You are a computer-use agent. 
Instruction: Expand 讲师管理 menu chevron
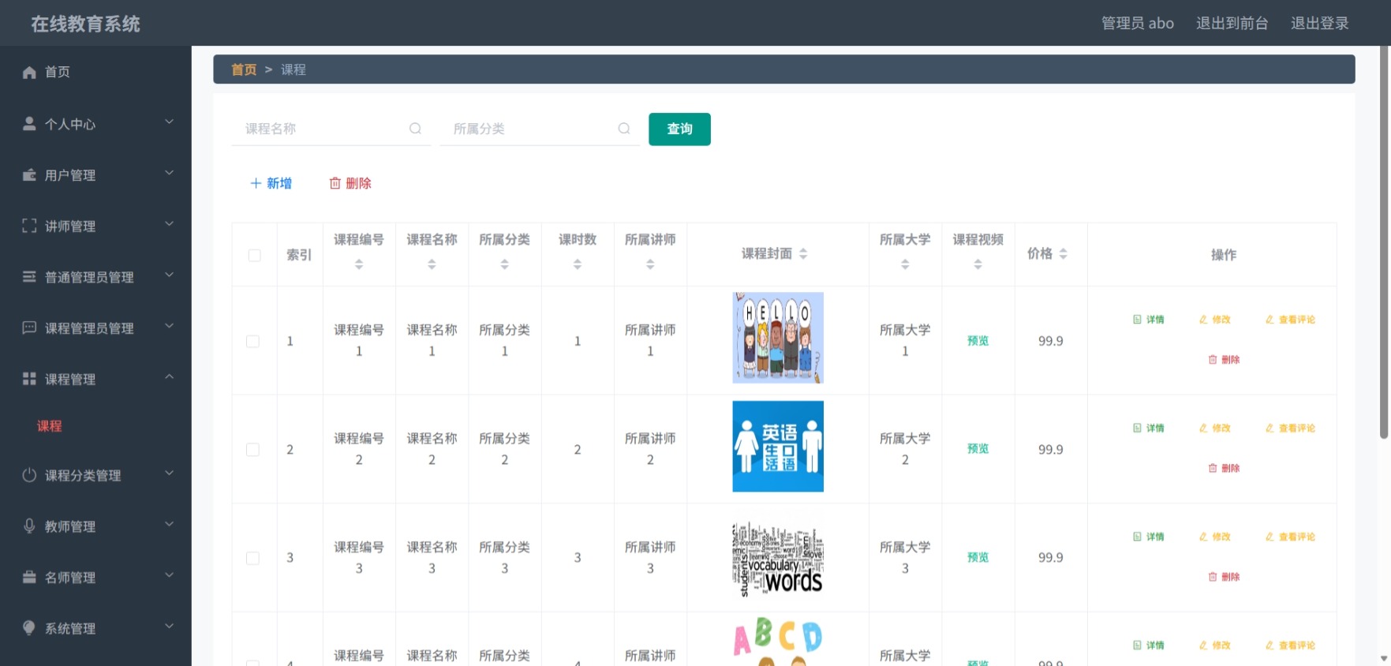[x=169, y=225]
